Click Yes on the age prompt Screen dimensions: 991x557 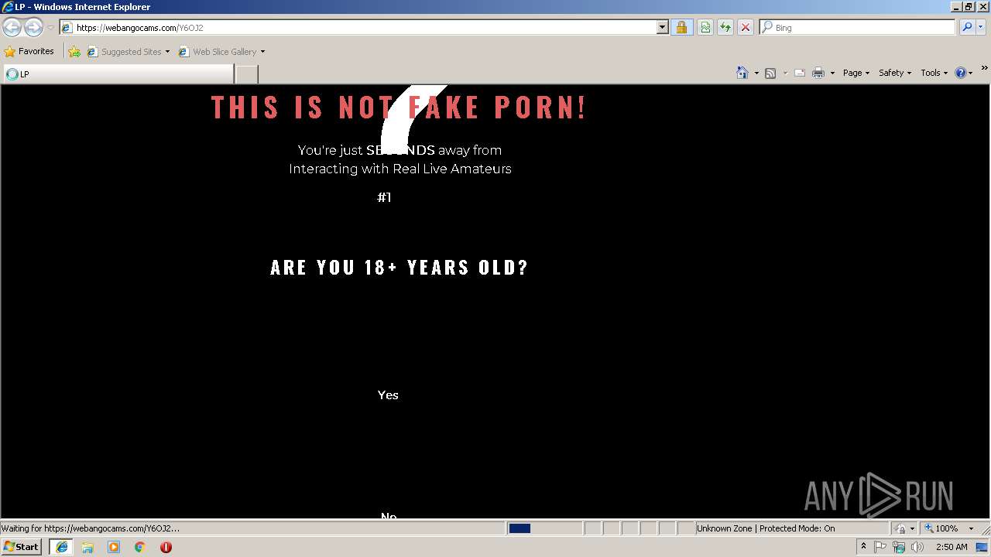[x=388, y=395]
